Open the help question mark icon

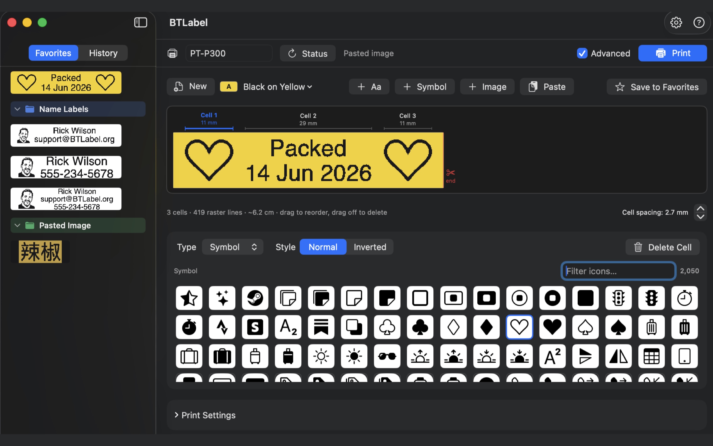(x=699, y=22)
